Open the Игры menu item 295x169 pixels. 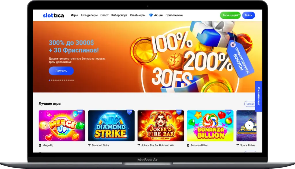[74, 15]
